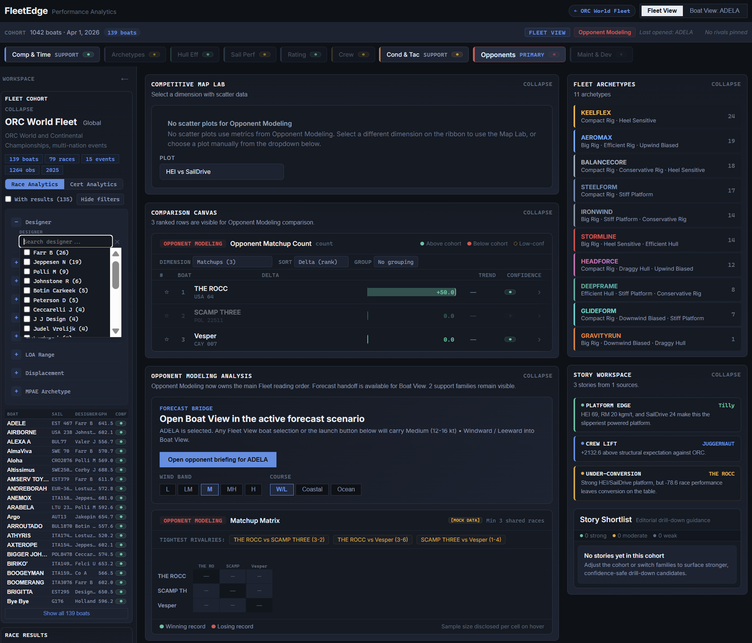Screen dimensions: 752x643
Task: Star the Vesper row
Action: pyautogui.click(x=167, y=339)
